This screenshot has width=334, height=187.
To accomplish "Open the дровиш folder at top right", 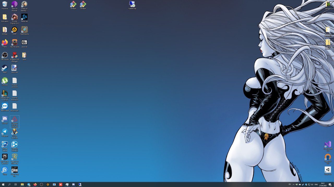I will [x=328, y=5].
